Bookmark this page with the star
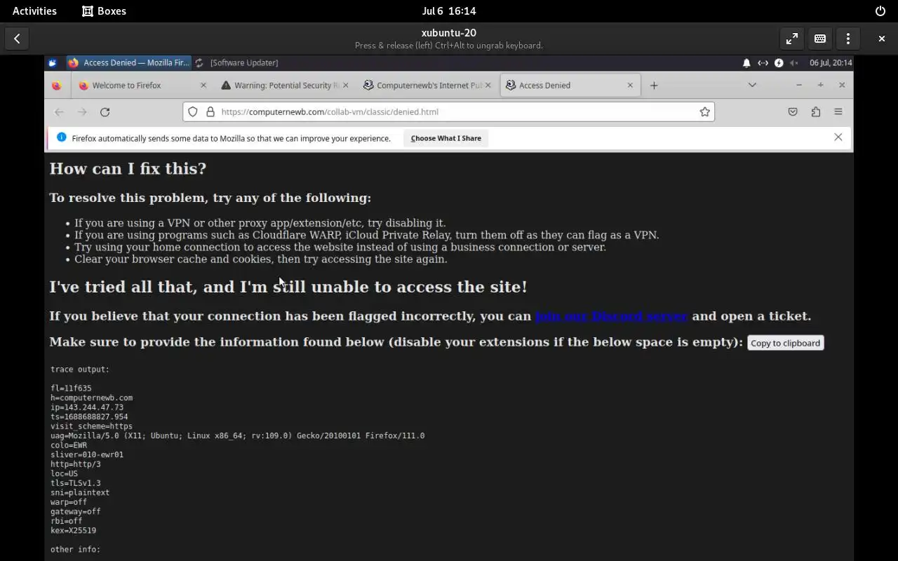This screenshot has width=898, height=561. pyautogui.click(x=704, y=111)
